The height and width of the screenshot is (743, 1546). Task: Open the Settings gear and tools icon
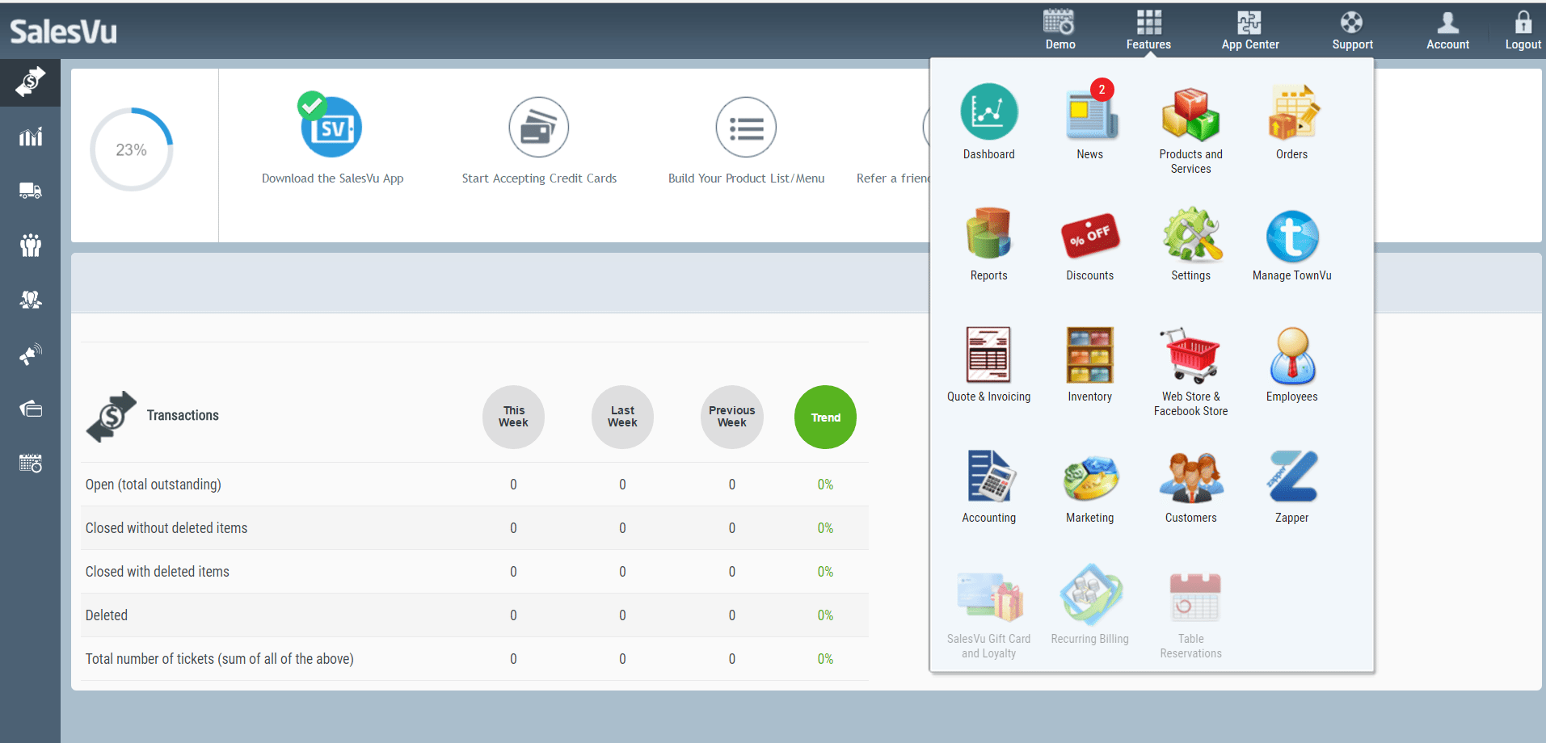click(1191, 234)
